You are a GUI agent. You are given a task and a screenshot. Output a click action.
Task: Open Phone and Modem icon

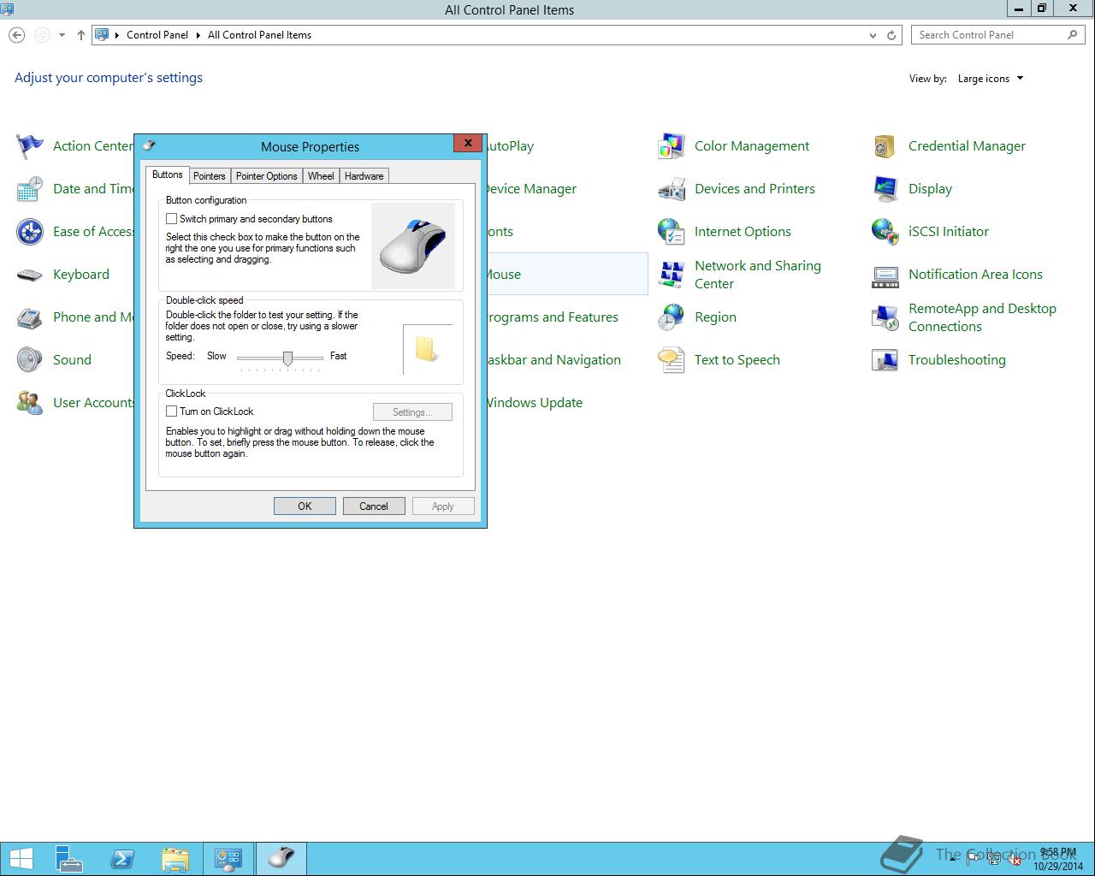tap(30, 317)
